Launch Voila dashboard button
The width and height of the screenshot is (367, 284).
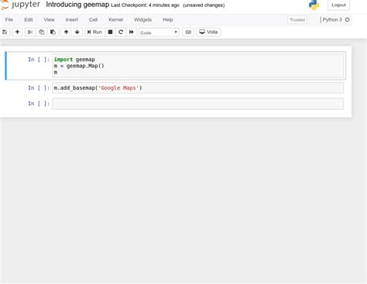pyautogui.click(x=208, y=32)
